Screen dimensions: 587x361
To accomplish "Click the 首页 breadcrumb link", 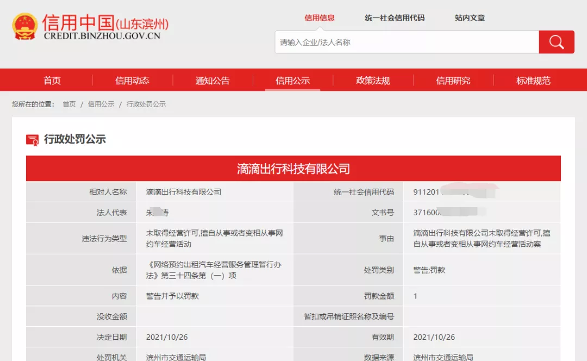I will coord(69,104).
